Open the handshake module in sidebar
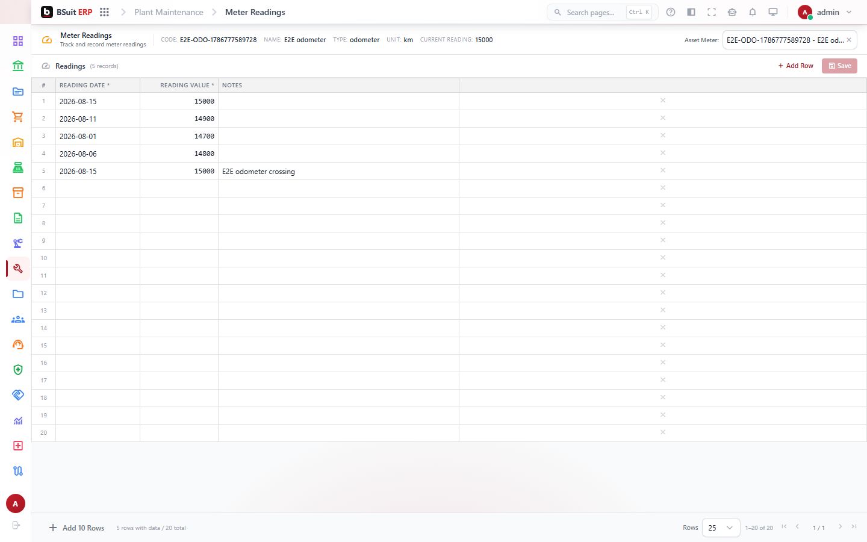Viewport: 867px width, 542px height. (18, 395)
